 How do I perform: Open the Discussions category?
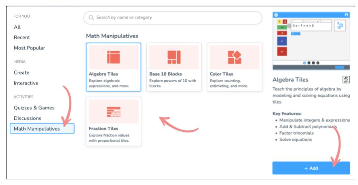point(28,118)
